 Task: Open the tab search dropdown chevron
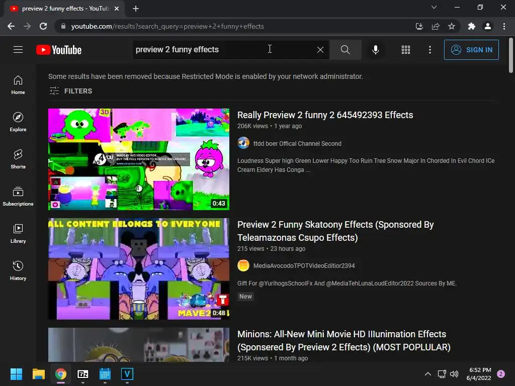tap(434, 7)
